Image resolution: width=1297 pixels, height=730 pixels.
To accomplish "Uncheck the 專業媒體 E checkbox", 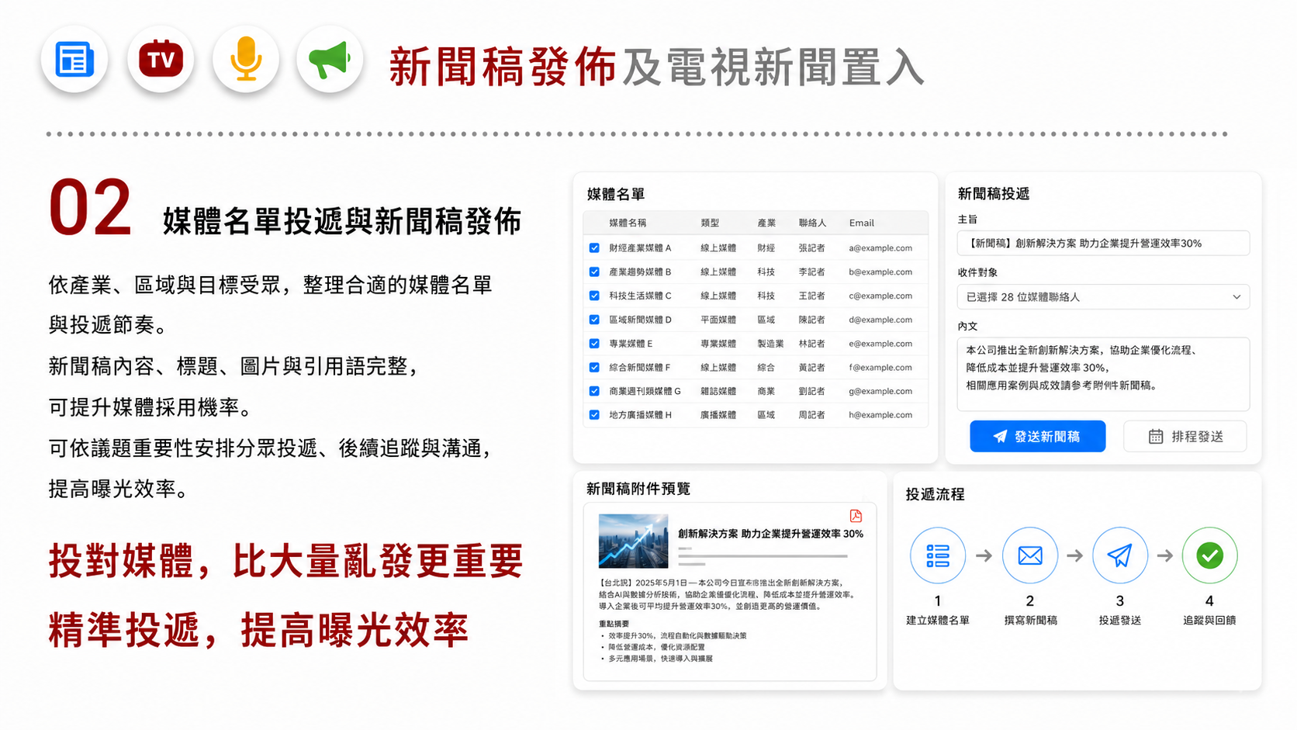I will [x=594, y=344].
